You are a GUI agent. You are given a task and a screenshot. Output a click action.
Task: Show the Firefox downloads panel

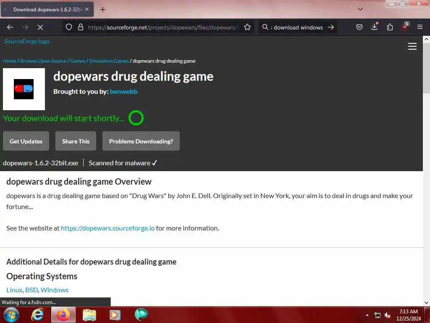click(x=375, y=26)
